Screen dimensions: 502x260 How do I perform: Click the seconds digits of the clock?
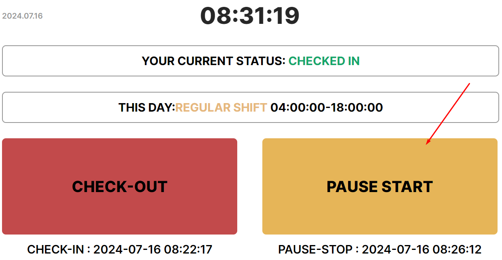point(285,16)
